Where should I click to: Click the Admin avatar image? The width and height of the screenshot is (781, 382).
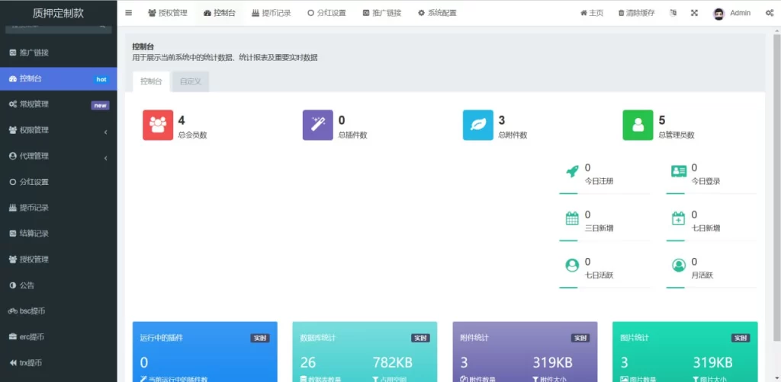pyautogui.click(x=718, y=14)
